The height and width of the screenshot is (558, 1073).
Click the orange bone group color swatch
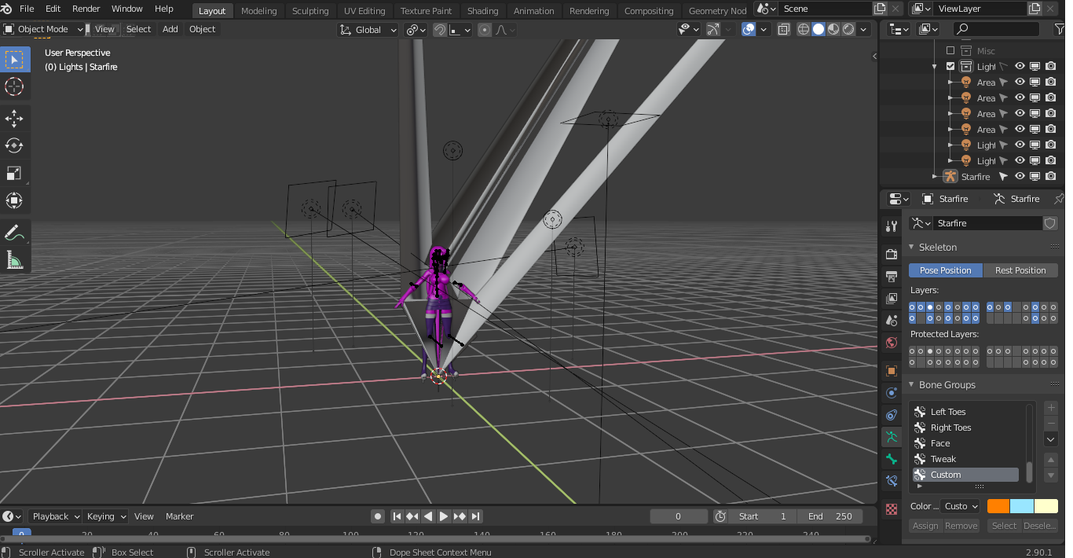coord(998,506)
